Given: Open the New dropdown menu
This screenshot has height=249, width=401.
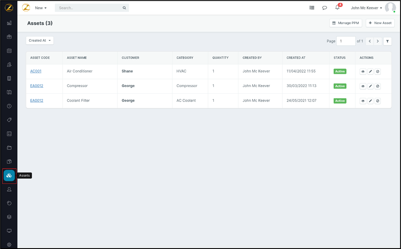Looking at the screenshot, I should click(41, 8).
